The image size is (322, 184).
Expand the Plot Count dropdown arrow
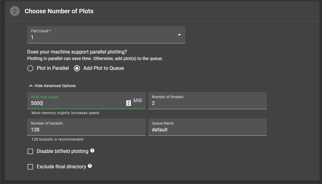(x=179, y=35)
